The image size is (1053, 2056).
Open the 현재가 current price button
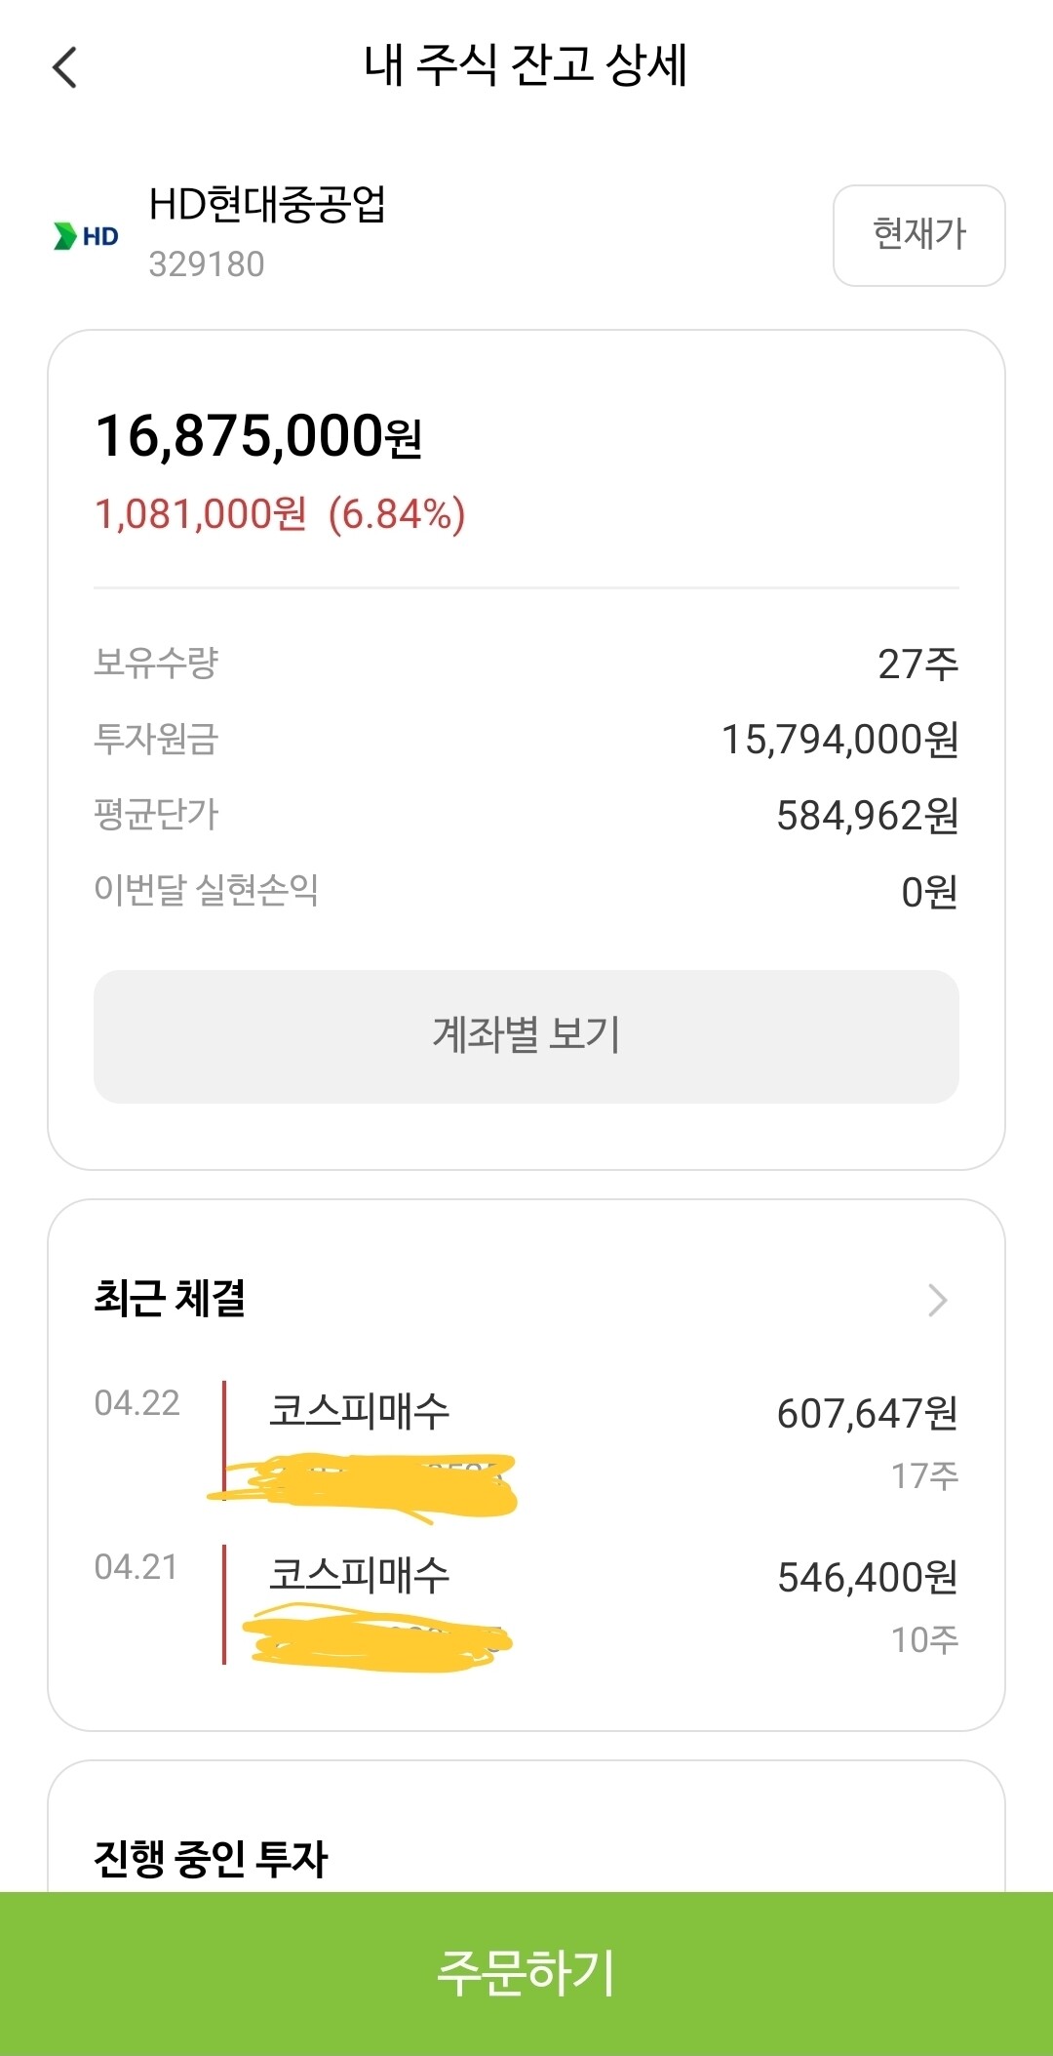(918, 235)
